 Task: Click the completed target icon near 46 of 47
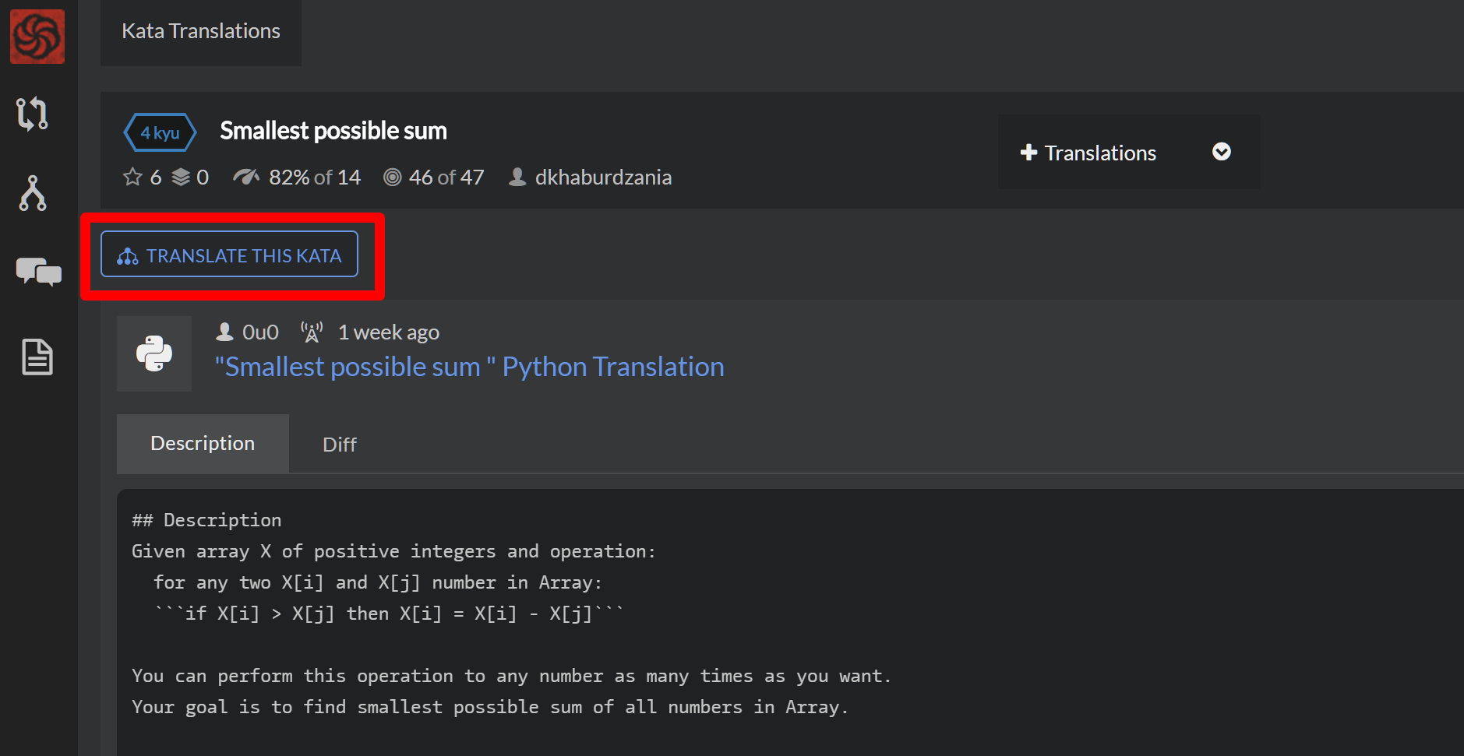click(x=393, y=178)
